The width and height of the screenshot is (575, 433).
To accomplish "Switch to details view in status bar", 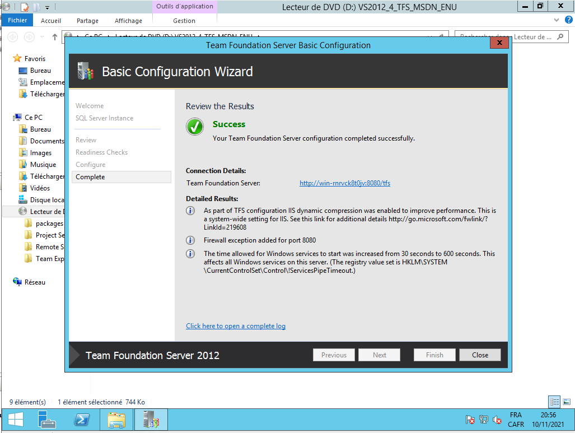I will tap(554, 402).
